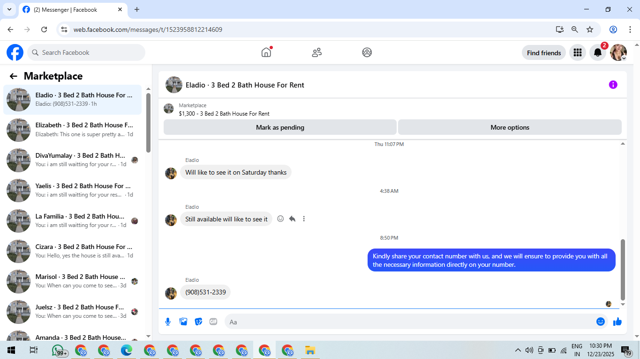Image resolution: width=640 pixels, height=359 pixels.
Task: Choose a sticker icon in composer
Action: pyautogui.click(x=198, y=322)
